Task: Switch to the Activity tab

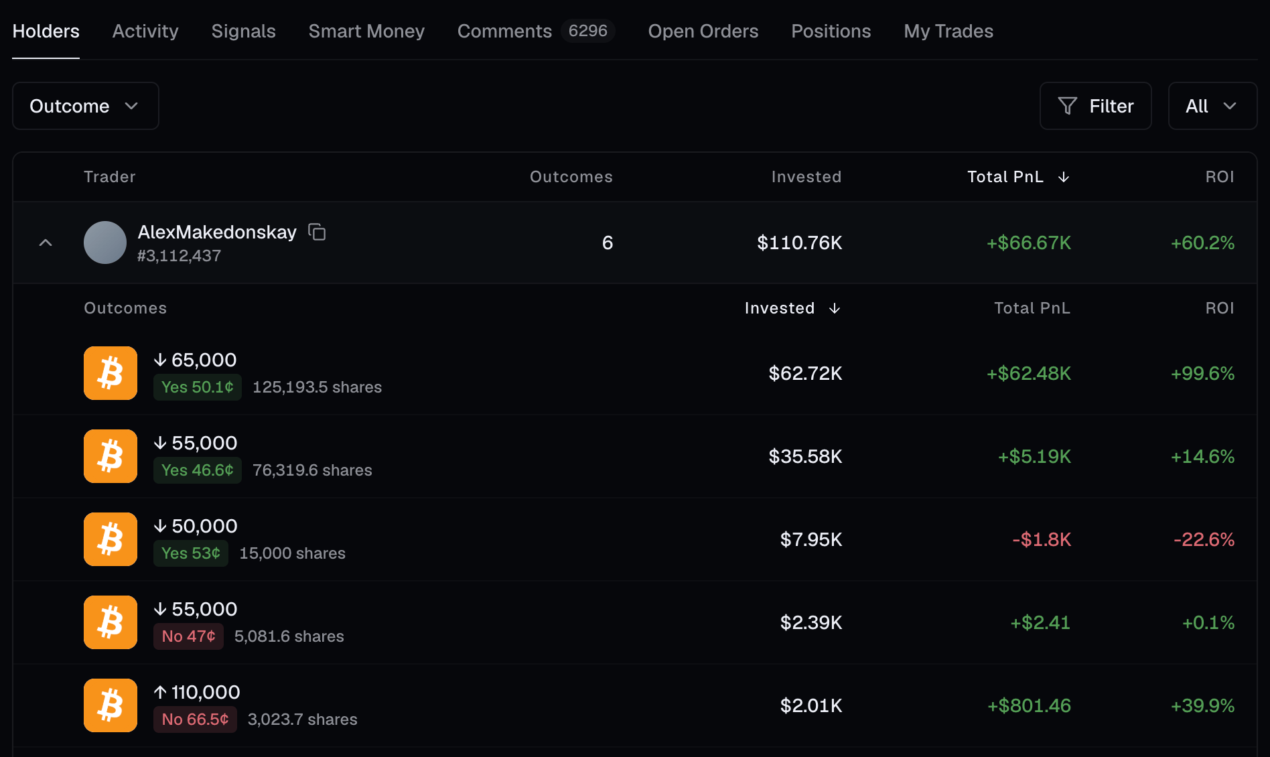Action: pyautogui.click(x=145, y=31)
